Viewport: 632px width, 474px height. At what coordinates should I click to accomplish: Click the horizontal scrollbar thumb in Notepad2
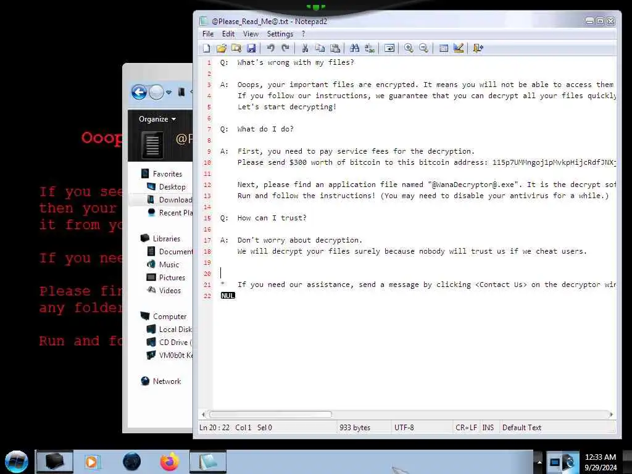(270, 414)
